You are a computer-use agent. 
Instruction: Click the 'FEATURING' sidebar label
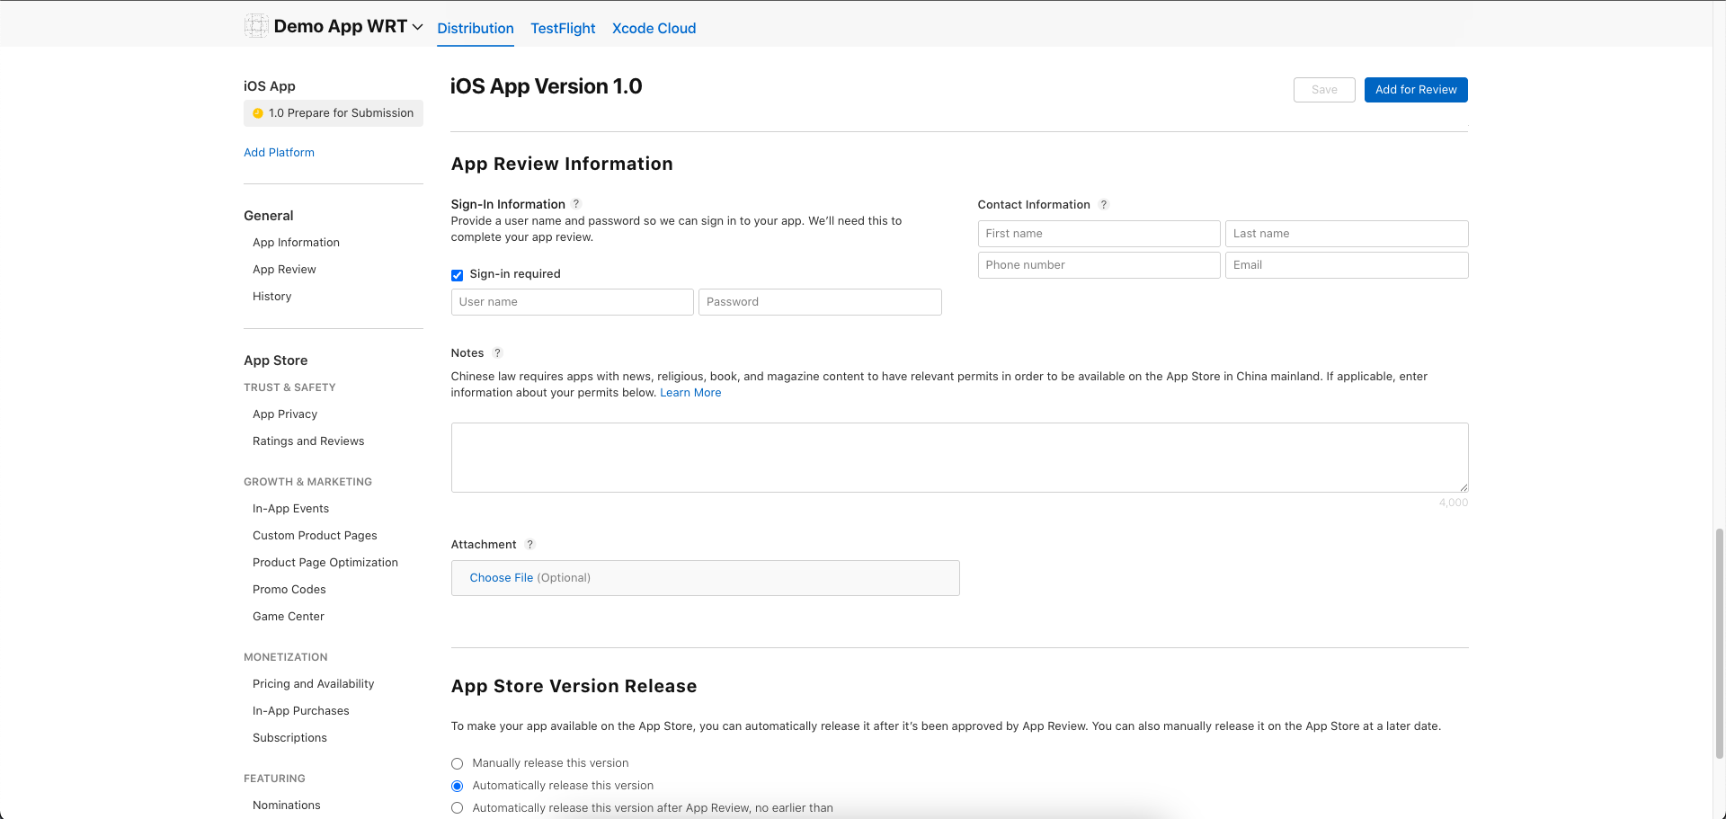[x=274, y=779]
